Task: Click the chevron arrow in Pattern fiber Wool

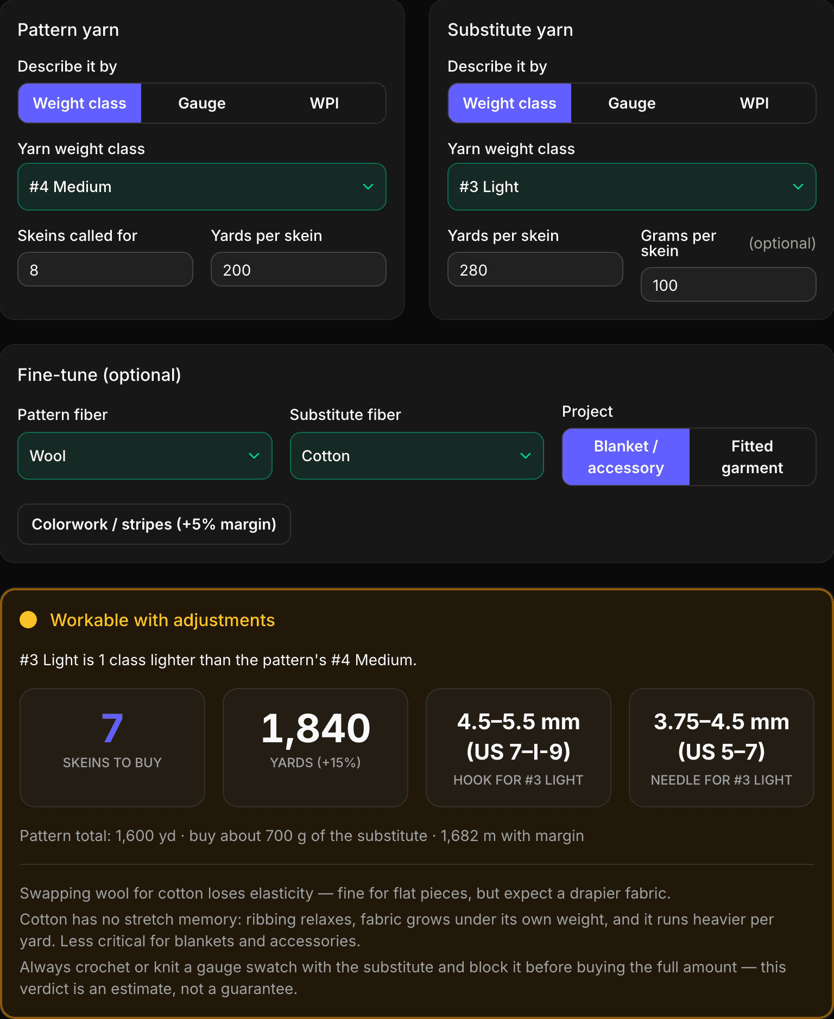Action: click(x=254, y=456)
